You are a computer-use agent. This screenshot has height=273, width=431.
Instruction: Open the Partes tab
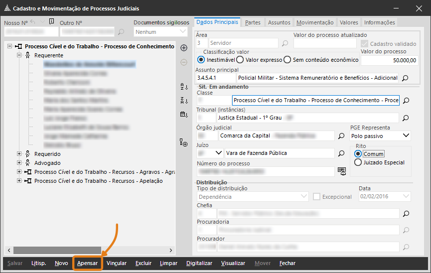click(x=253, y=22)
